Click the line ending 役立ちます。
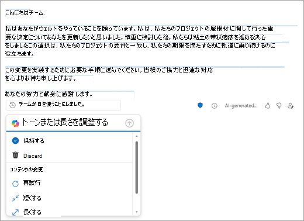 point(19,53)
